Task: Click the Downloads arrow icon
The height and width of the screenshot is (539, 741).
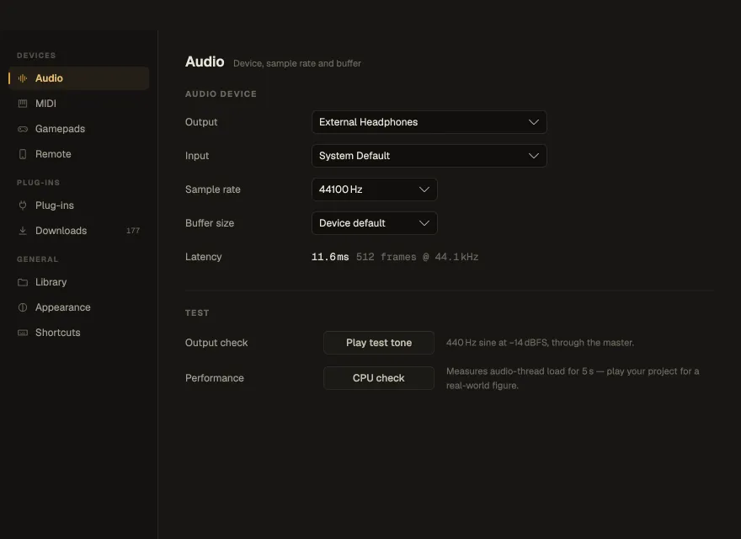Action: (22, 231)
